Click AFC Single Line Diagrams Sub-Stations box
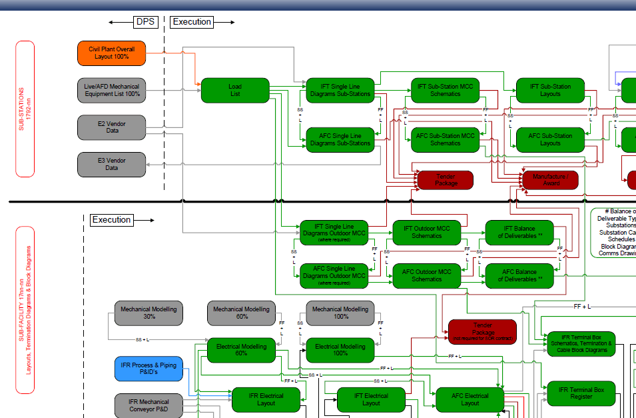Image resolution: width=636 pixels, height=418 pixels. coord(340,140)
